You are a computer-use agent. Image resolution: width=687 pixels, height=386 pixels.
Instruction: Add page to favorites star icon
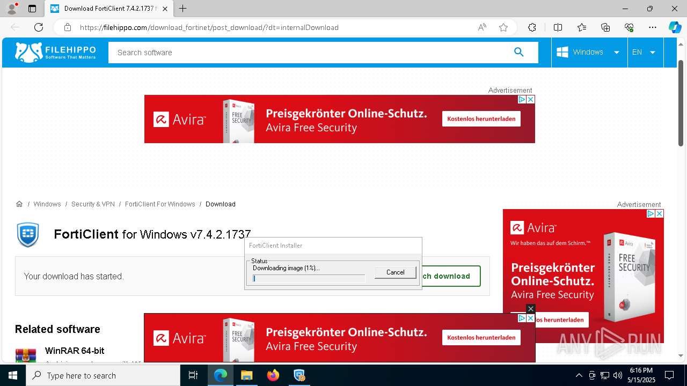tap(503, 27)
